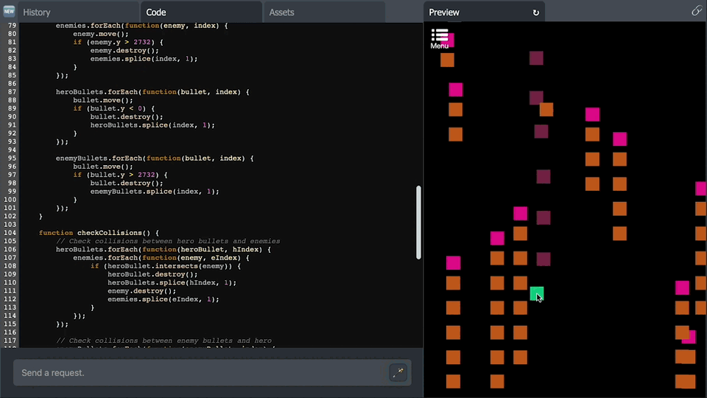Click the NEW badge icon
The image size is (707, 398).
[9, 11]
